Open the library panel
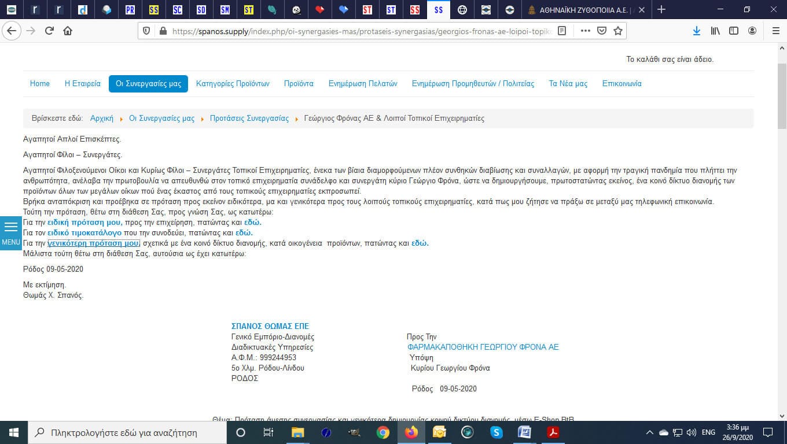 pyautogui.click(x=715, y=31)
